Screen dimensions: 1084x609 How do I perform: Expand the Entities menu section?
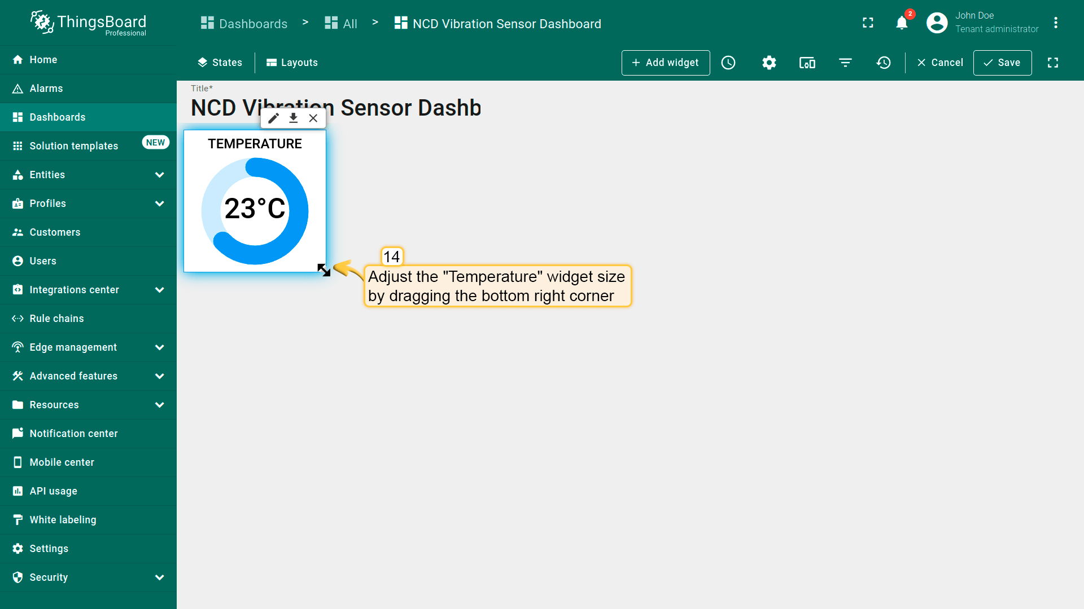coord(160,175)
